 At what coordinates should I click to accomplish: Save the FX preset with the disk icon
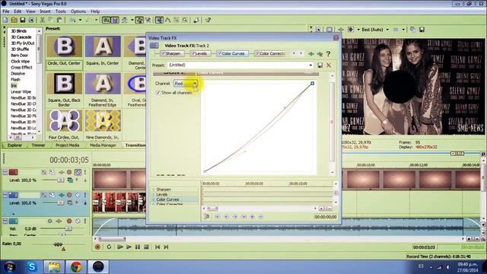(320, 65)
